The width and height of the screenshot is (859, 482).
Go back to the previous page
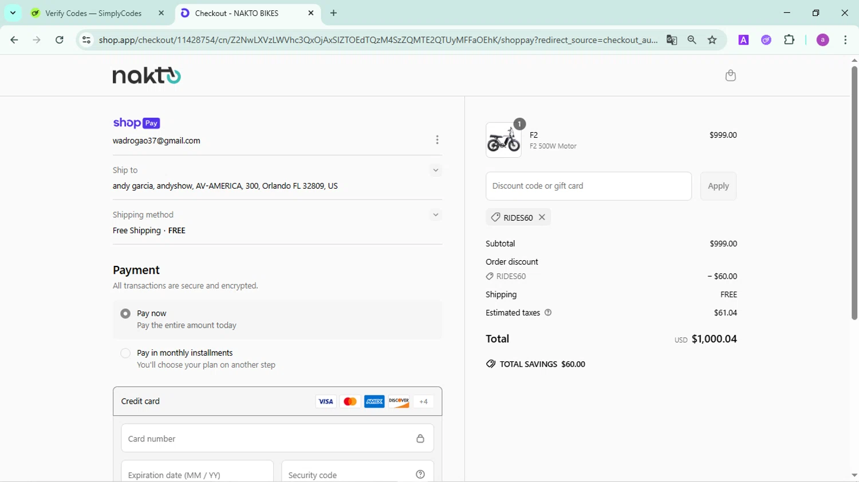click(14, 40)
